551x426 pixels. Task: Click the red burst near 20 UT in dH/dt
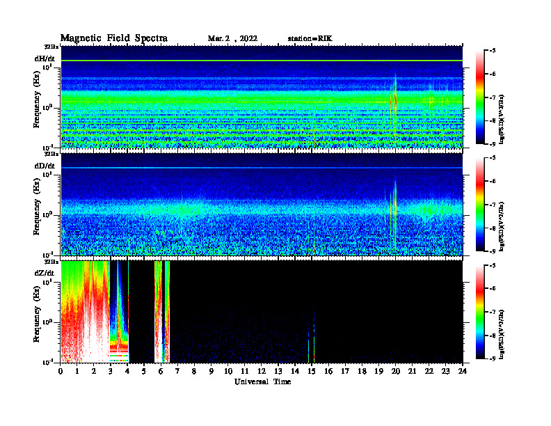(x=394, y=100)
